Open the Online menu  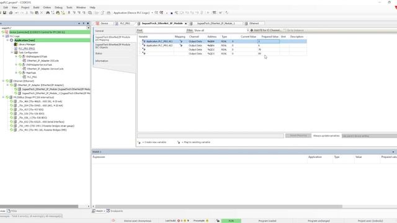[47, 7]
